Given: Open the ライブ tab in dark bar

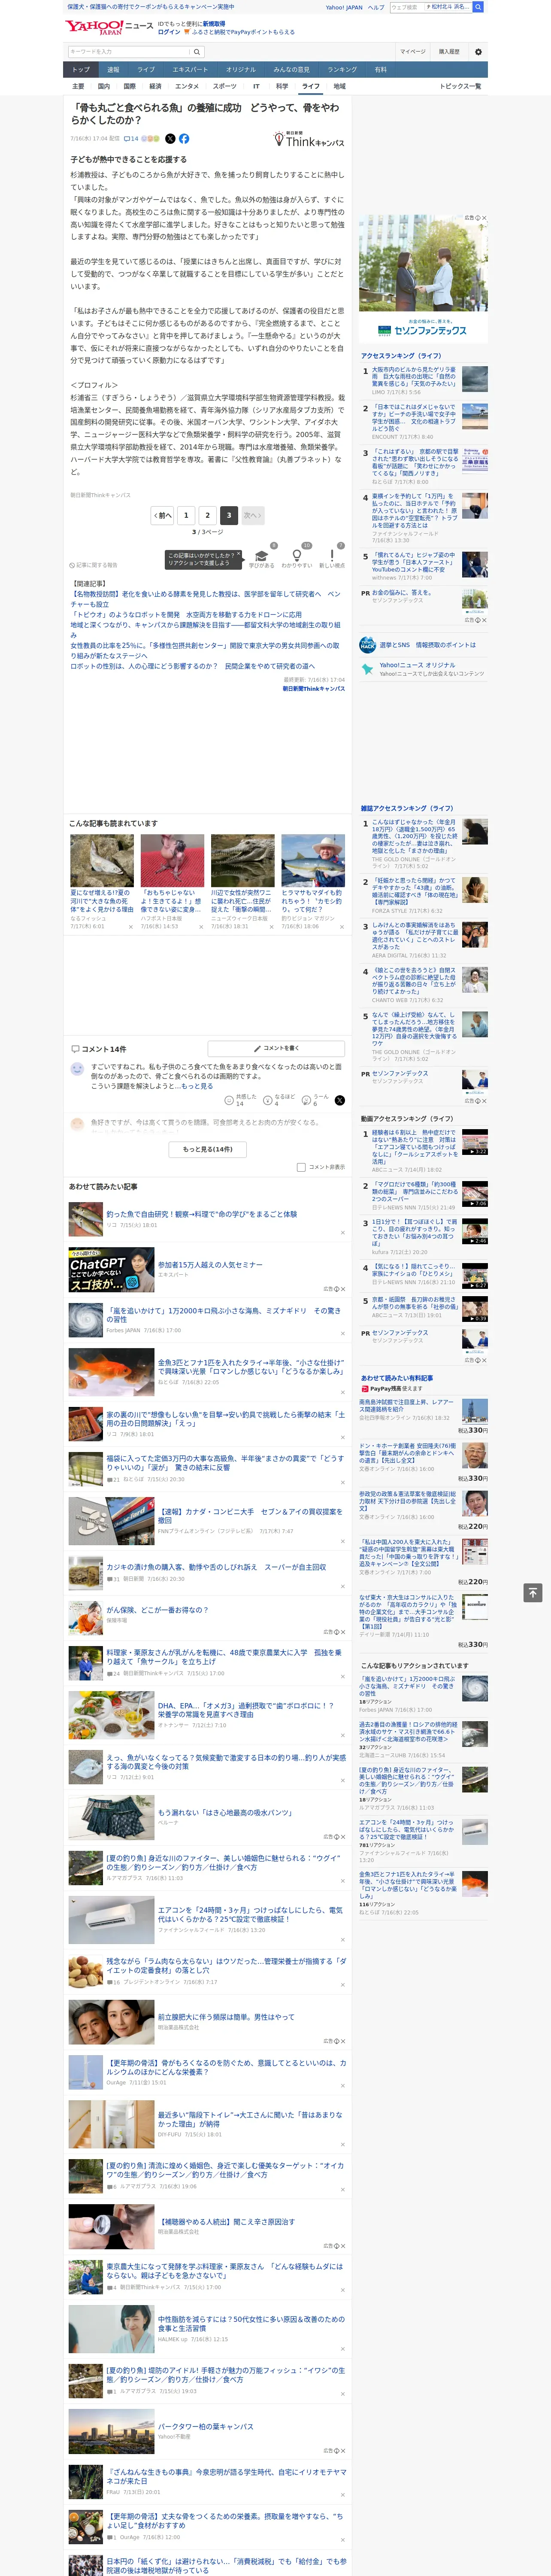Looking at the screenshot, I should pos(146,70).
